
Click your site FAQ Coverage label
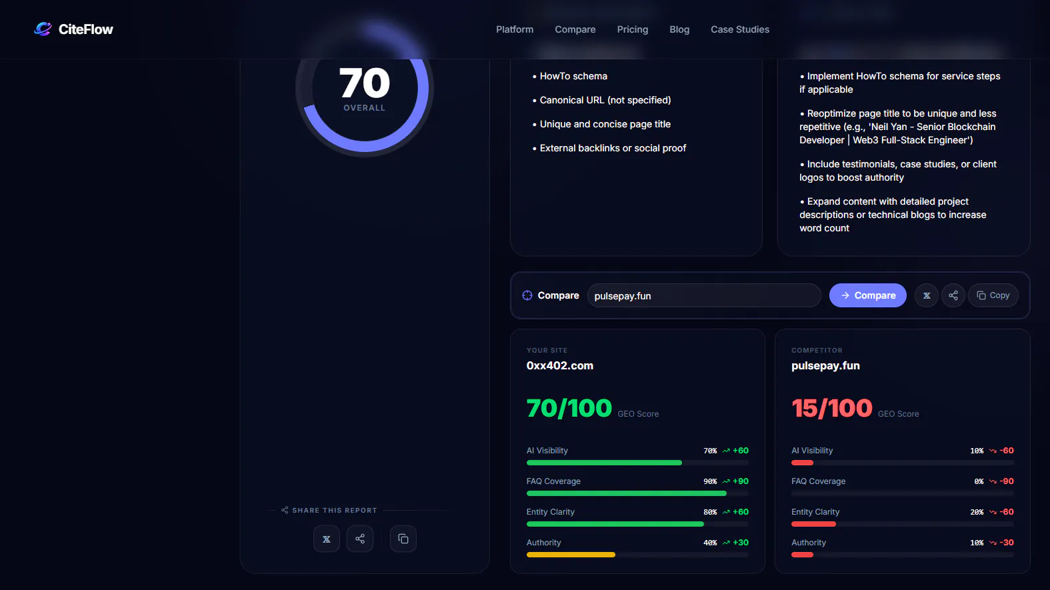click(x=553, y=481)
